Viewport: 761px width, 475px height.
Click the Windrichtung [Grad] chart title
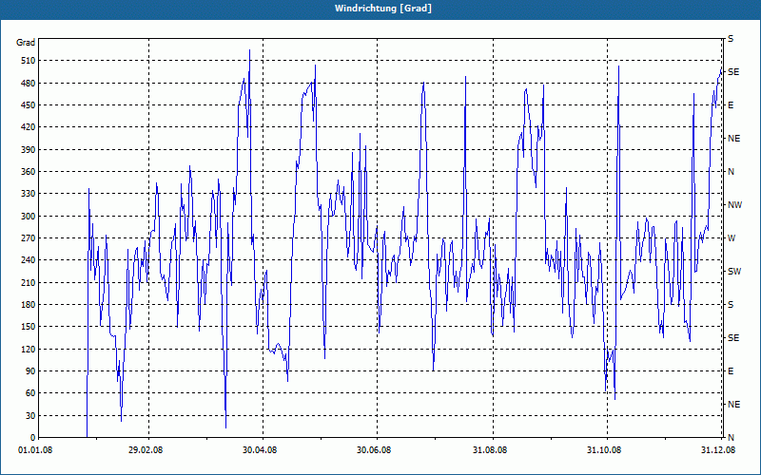[x=380, y=8]
